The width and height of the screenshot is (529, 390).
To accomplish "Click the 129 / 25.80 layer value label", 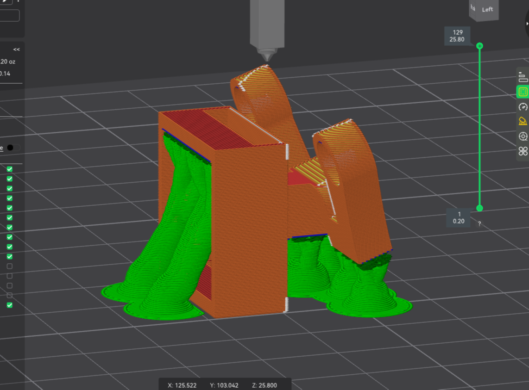I will click(x=458, y=36).
